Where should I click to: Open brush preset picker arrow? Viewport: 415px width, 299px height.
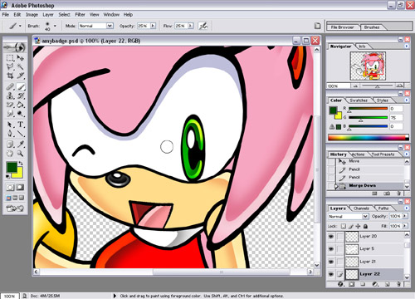tap(55, 26)
